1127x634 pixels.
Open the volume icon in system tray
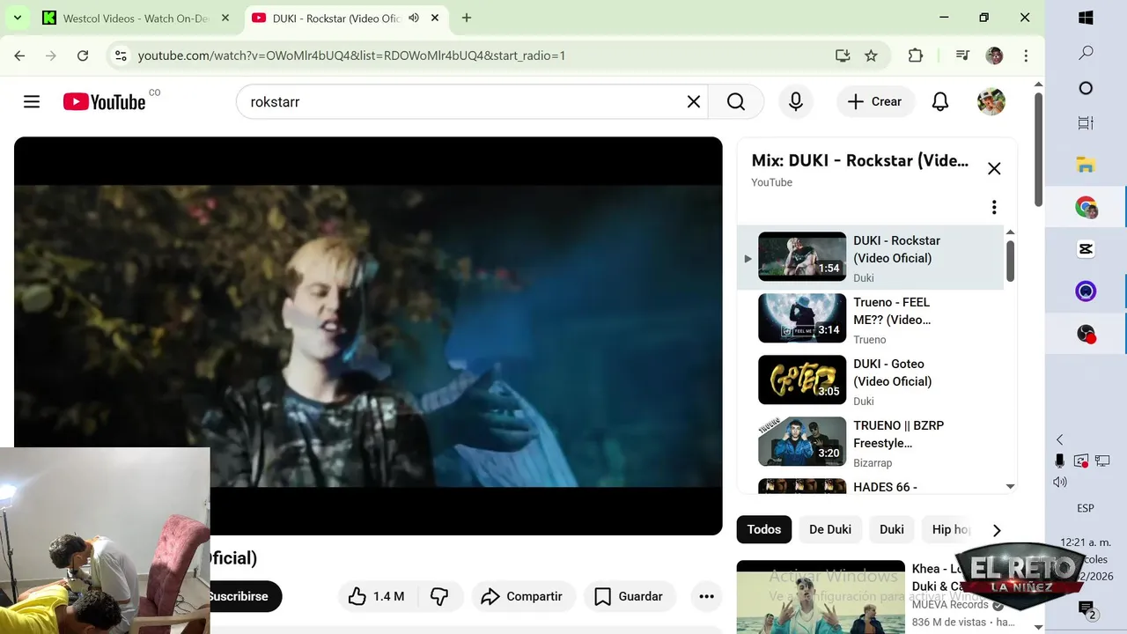coord(1060,482)
